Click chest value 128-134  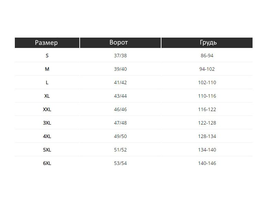click(207, 136)
